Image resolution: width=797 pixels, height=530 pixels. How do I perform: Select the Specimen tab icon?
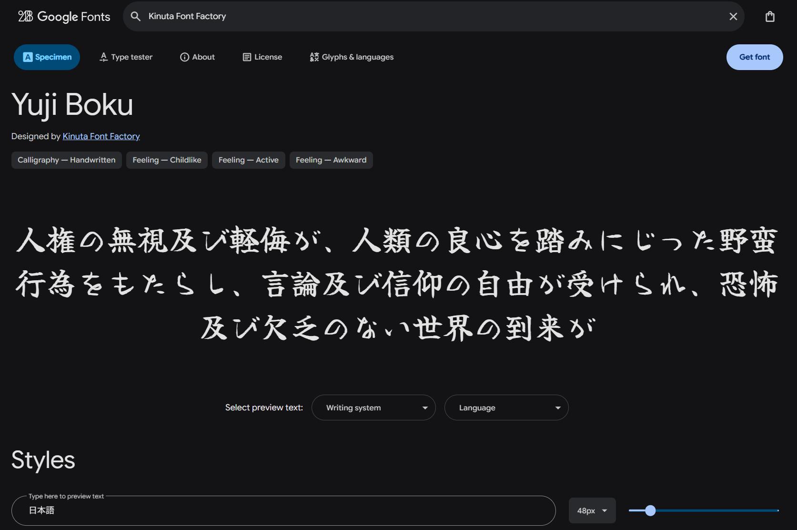(28, 57)
